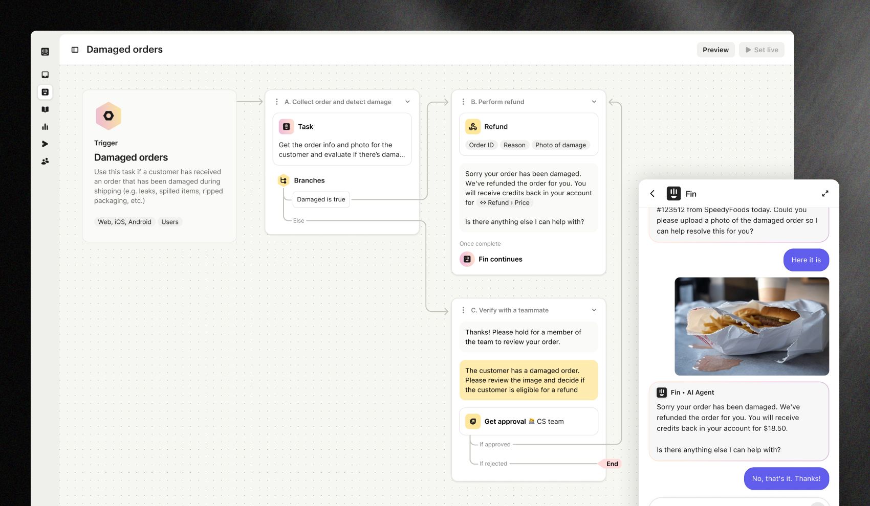Viewport: 870px width, 506px height.
Task: Click the Task icon in the step A card
Action: 287,127
